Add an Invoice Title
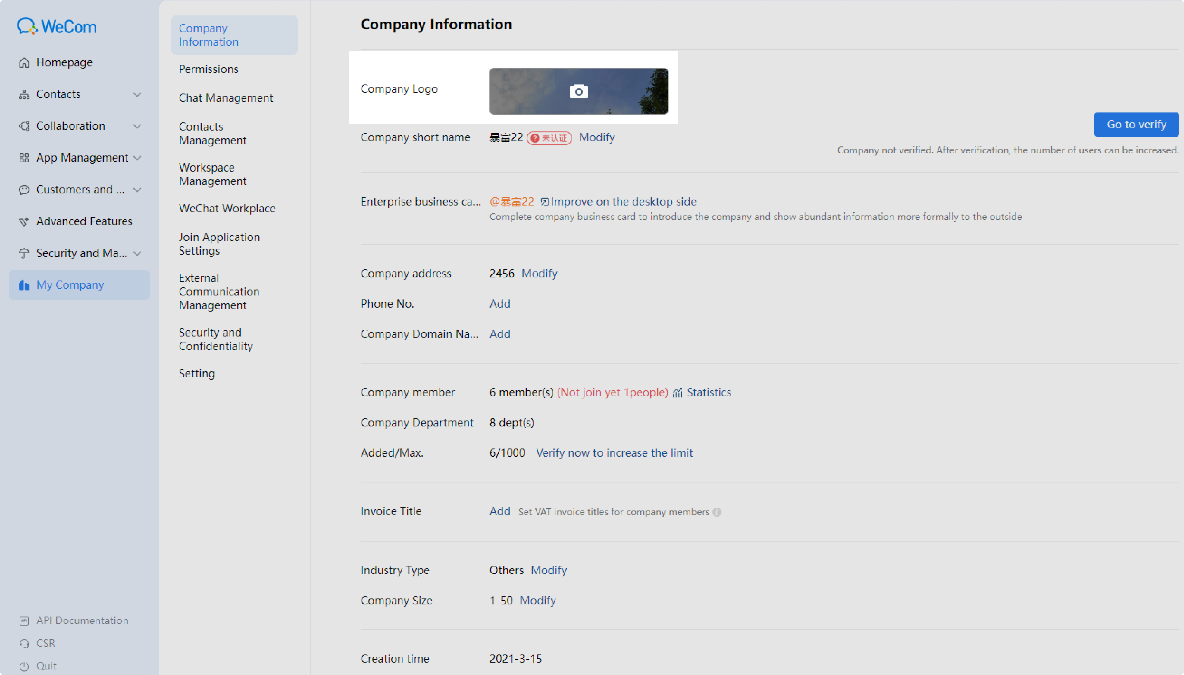The height and width of the screenshot is (675, 1184). click(x=500, y=511)
